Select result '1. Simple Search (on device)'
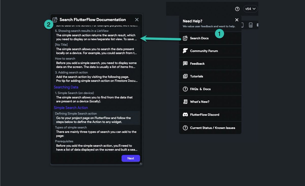 (x=96, y=97)
